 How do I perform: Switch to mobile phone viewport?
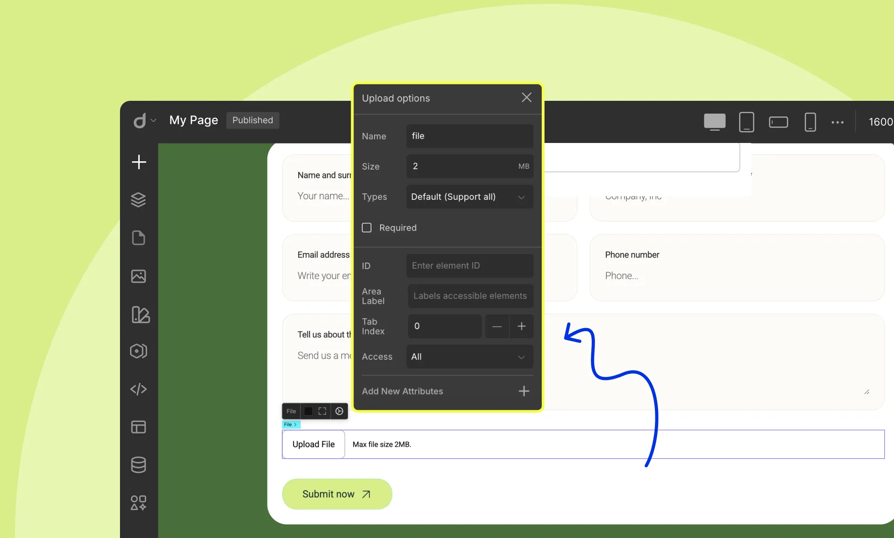tap(810, 122)
